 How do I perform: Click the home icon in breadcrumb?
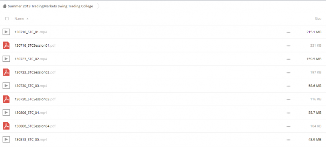pos(4,6)
